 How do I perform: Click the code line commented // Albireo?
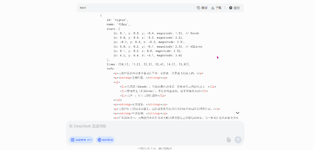158,46
